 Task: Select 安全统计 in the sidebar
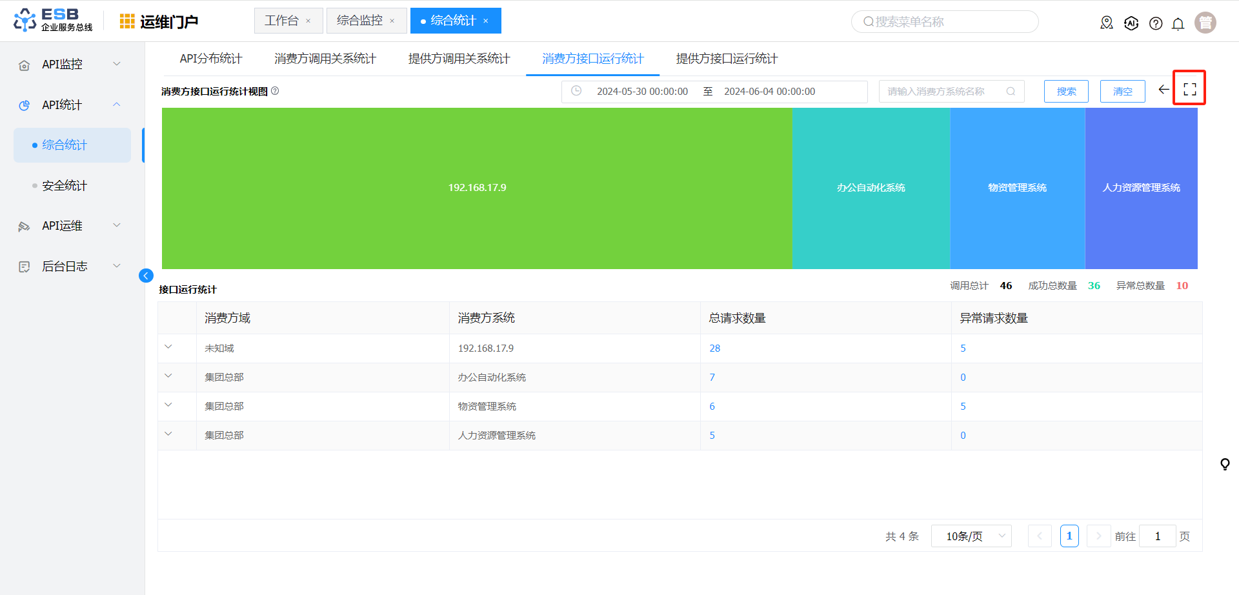click(x=65, y=186)
